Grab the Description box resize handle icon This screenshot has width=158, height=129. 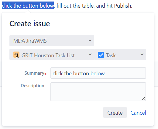point(143,99)
